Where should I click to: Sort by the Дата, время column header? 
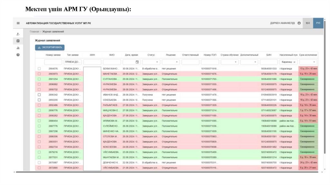131,55
